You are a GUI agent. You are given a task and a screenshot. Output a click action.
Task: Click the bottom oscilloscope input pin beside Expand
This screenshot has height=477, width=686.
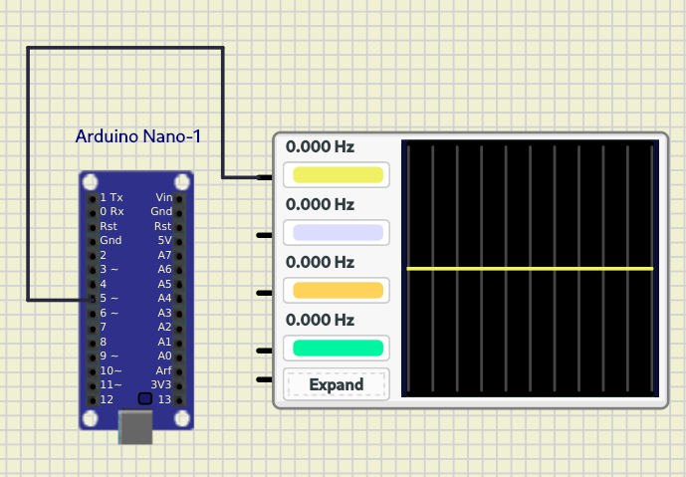(x=265, y=379)
